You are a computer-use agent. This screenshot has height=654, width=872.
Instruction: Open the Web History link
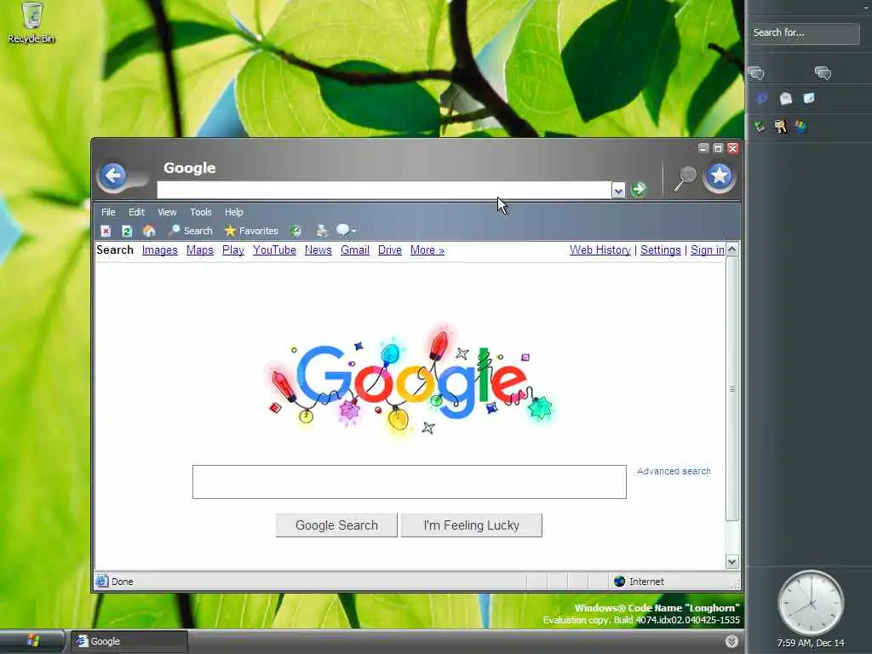click(600, 250)
